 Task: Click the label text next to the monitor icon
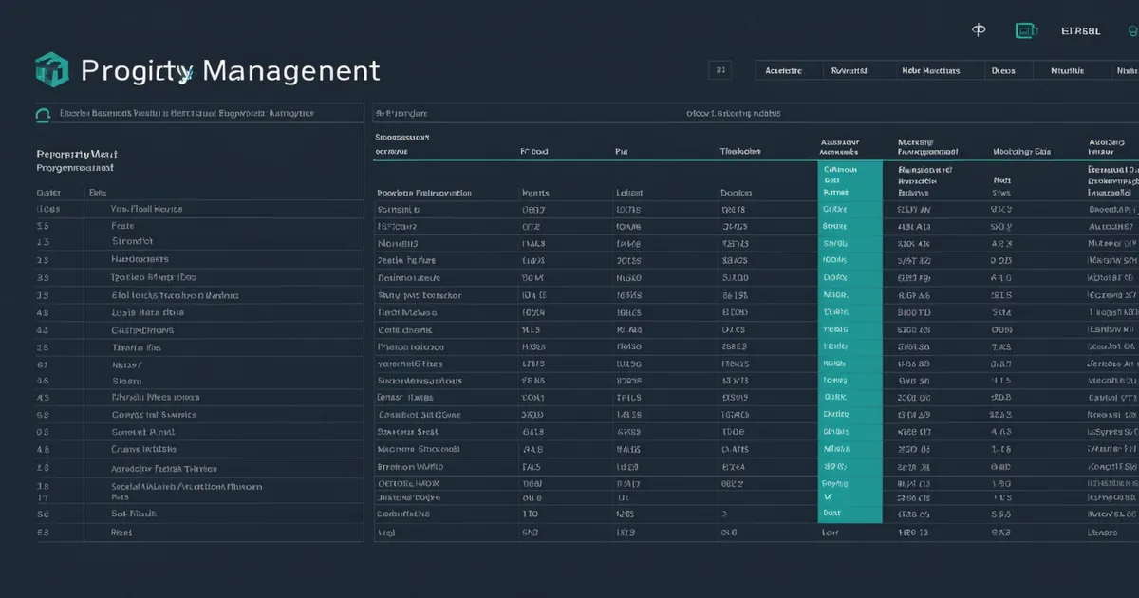tap(1080, 30)
